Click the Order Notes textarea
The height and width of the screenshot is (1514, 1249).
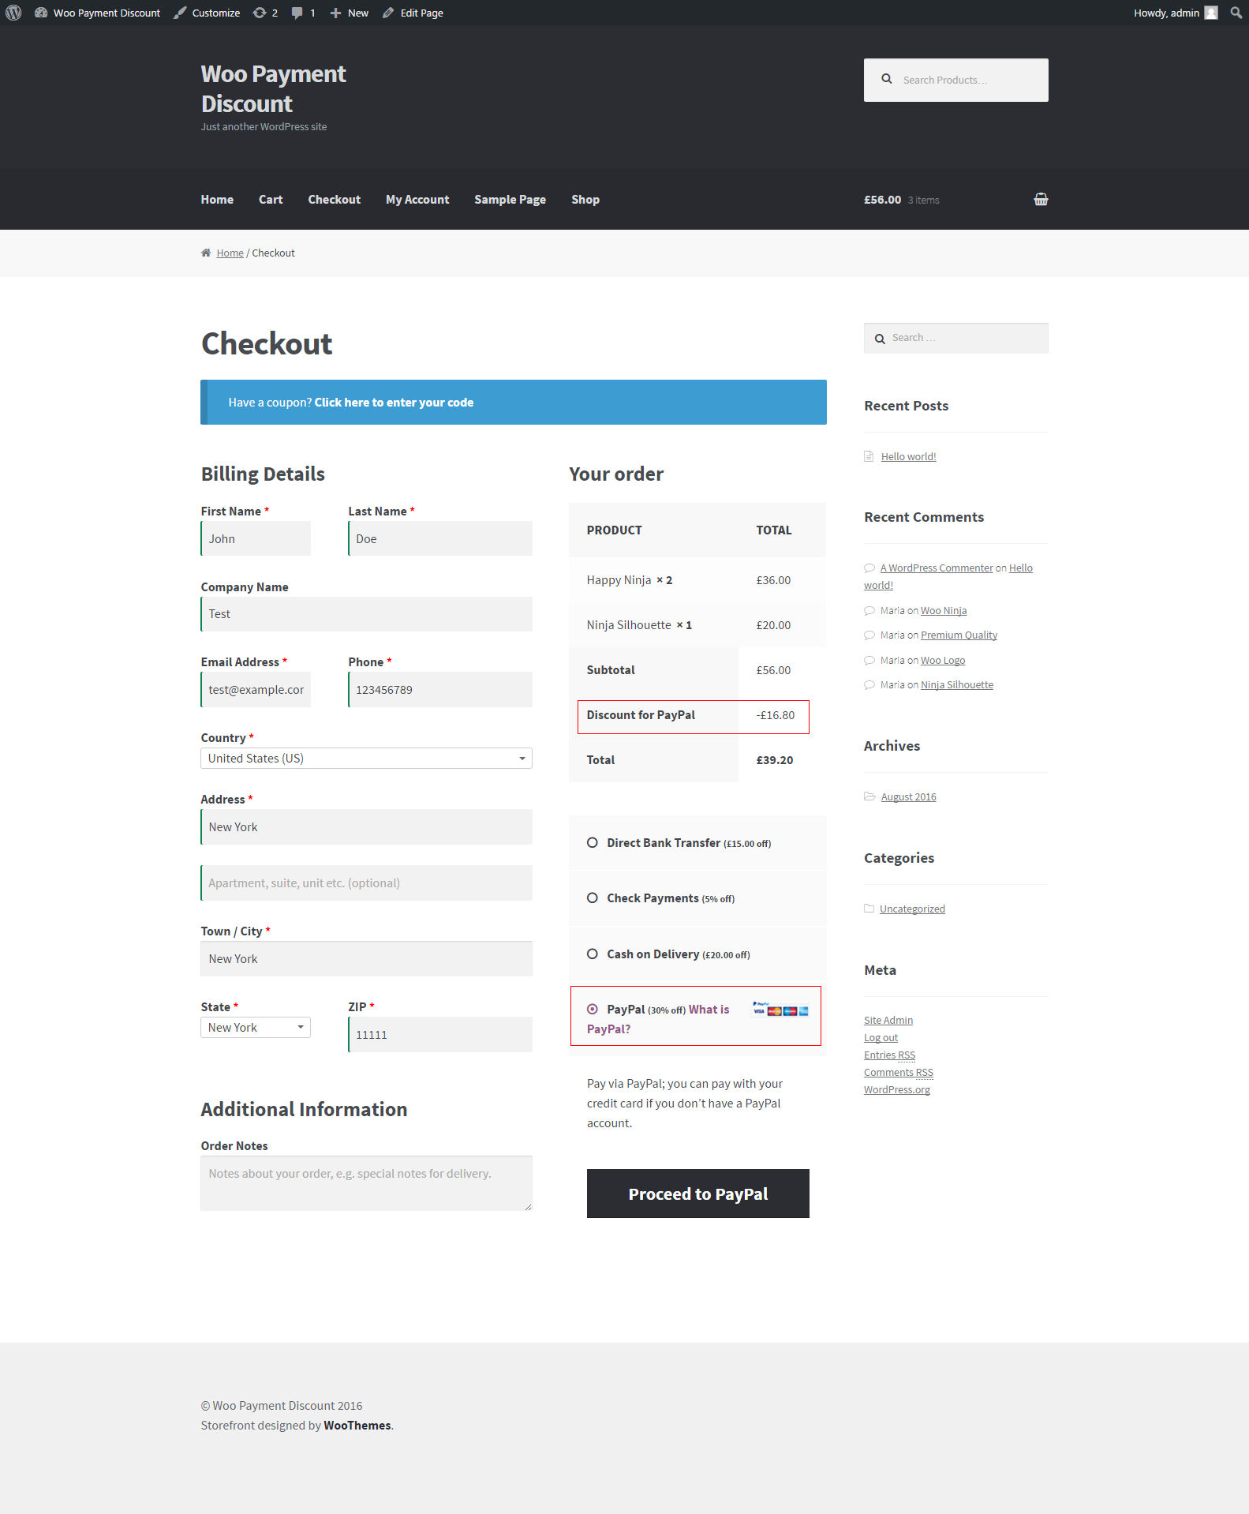pyautogui.click(x=366, y=1183)
